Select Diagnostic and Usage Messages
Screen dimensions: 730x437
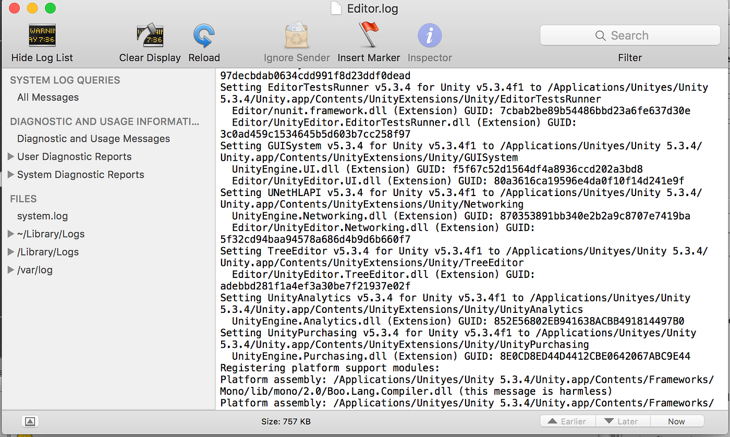(93, 139)
